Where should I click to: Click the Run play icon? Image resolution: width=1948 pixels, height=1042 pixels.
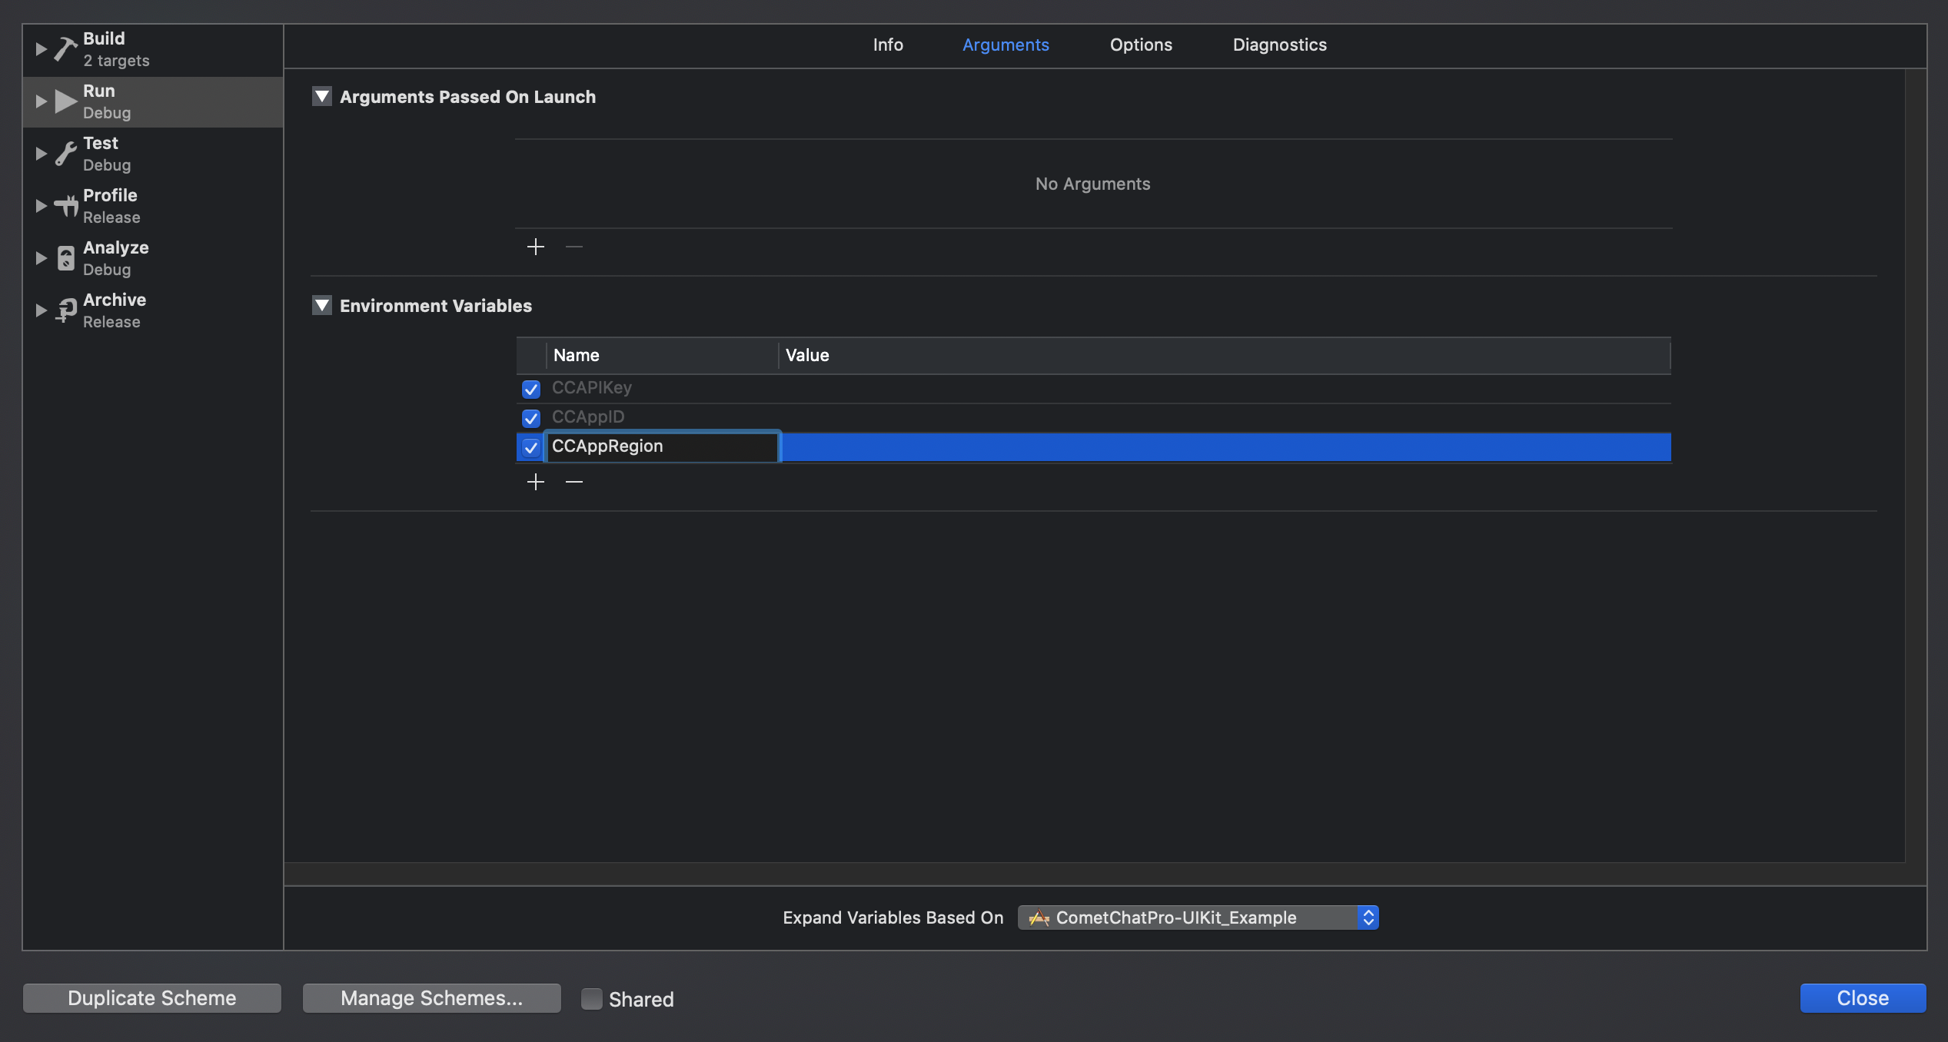coord(66,101)
